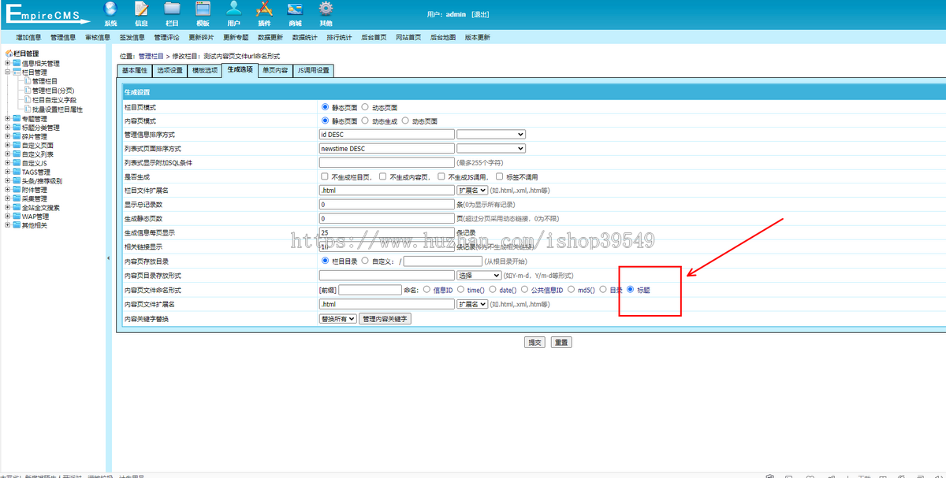Select 动态生成 for 内容页模式
This screenshot has height=478, width=946.
click(365, 120)
